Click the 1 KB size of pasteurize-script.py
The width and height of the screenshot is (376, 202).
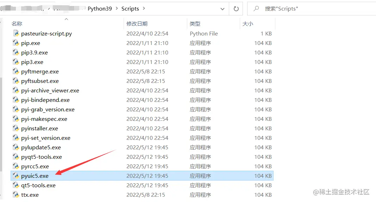tap(266, 33)
